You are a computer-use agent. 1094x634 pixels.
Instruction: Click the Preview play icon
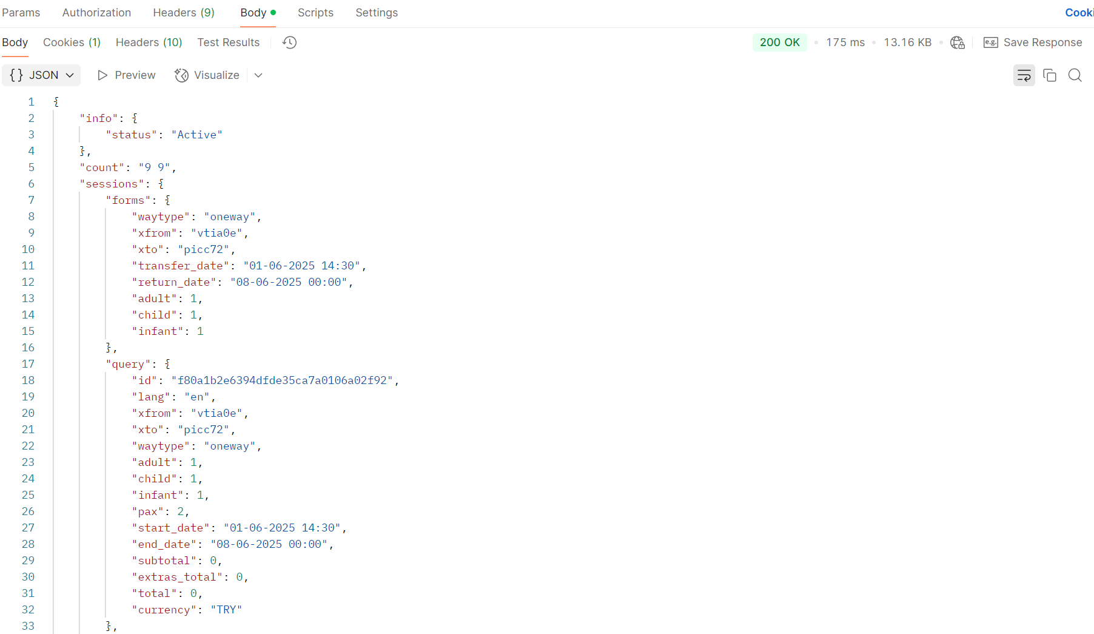[102, 75]
